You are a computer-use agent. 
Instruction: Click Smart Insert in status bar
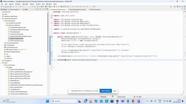[121, 97]
